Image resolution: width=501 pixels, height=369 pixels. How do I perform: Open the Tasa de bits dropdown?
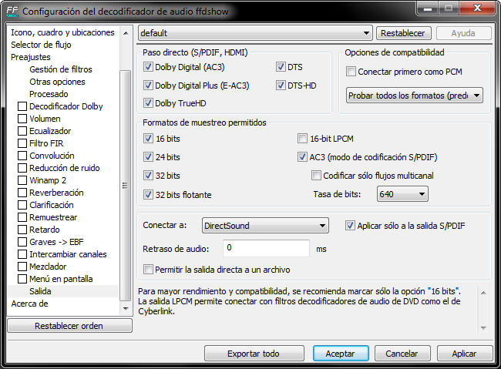point(402,194)
